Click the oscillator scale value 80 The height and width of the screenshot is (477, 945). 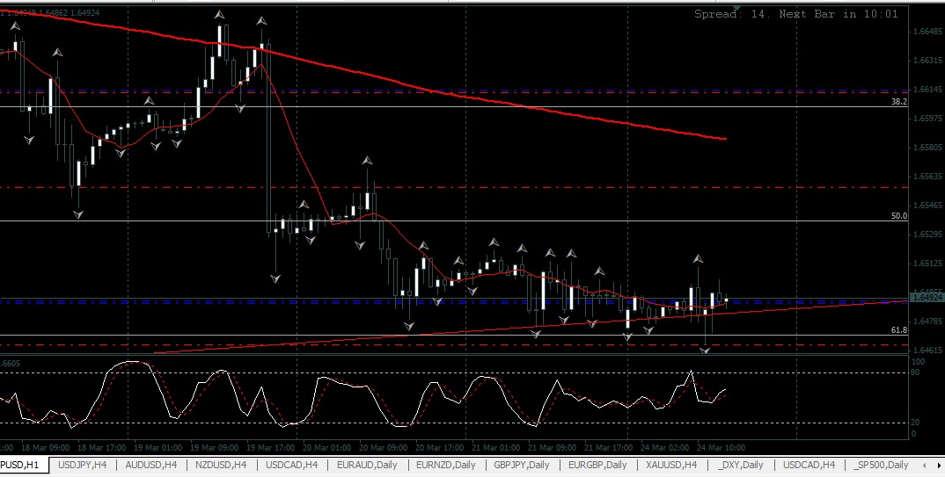click(x=915, y=372)
